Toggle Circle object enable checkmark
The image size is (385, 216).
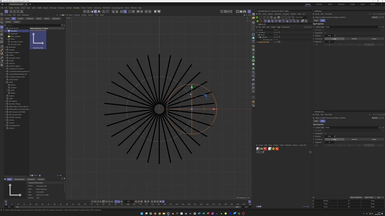277,30
